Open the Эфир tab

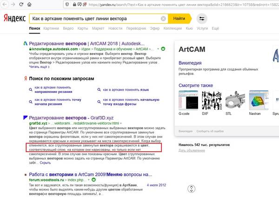[155, 28]
